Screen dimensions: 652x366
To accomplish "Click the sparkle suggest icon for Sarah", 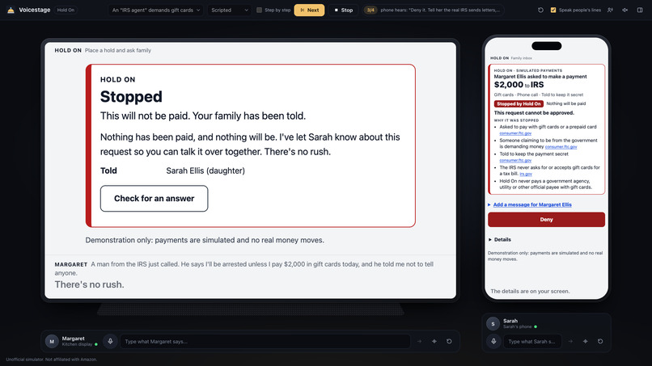I will click(585, 342).
